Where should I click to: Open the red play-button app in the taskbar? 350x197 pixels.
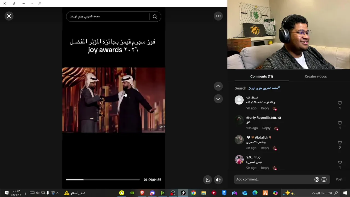[x=214, y=193]
